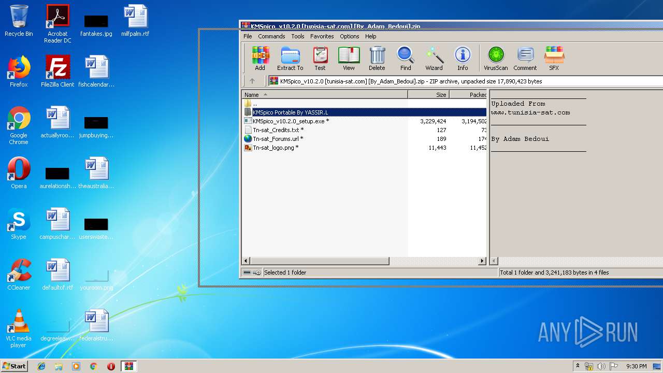Select Tn-sat_Forums.url file

click(x=364, y=139)
